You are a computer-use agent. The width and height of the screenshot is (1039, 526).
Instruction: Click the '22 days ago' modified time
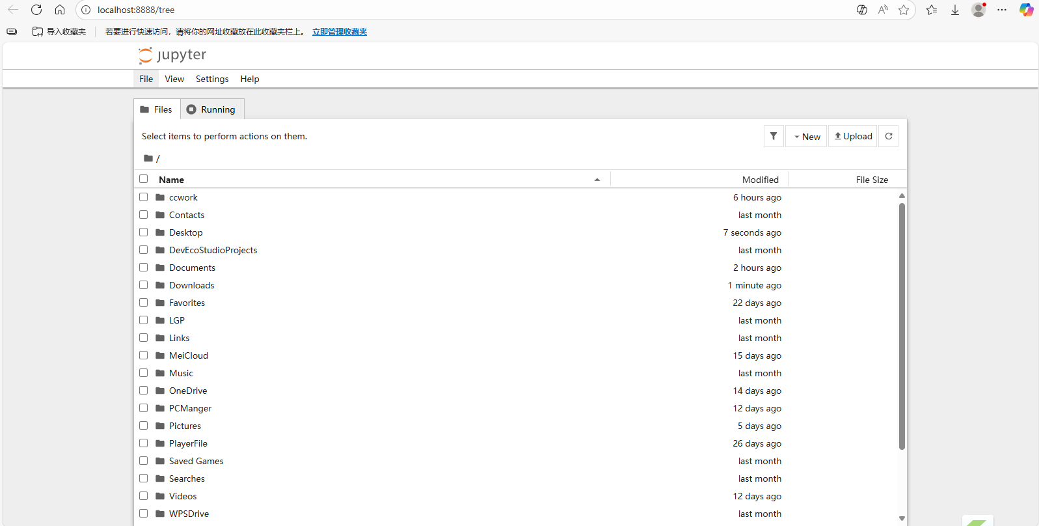click(757, 303)
